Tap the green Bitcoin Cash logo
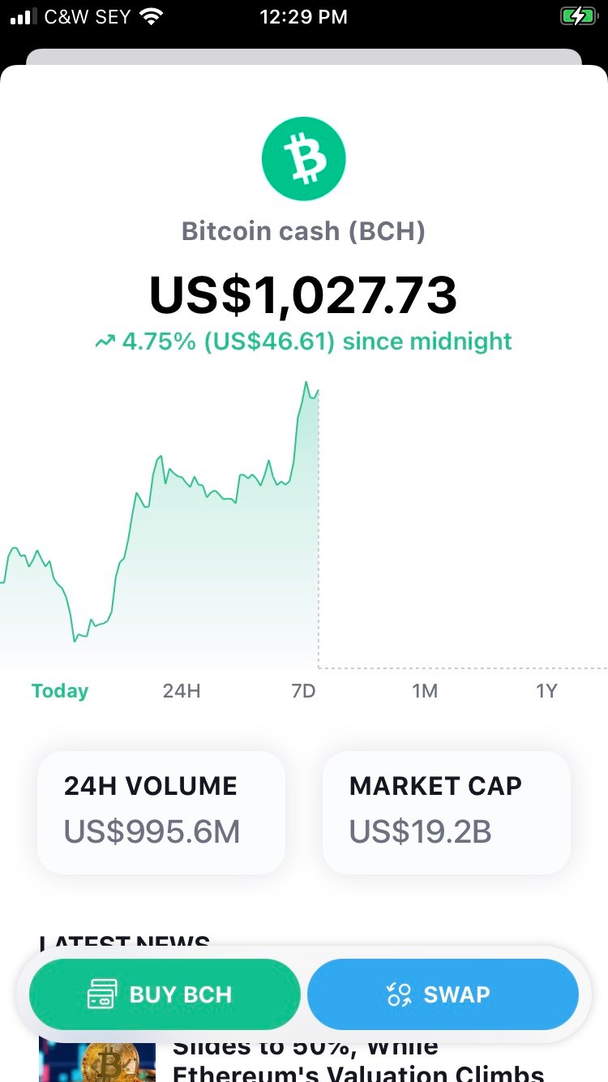Viewport: 608px width, 1082px height. tap(304, 159)
